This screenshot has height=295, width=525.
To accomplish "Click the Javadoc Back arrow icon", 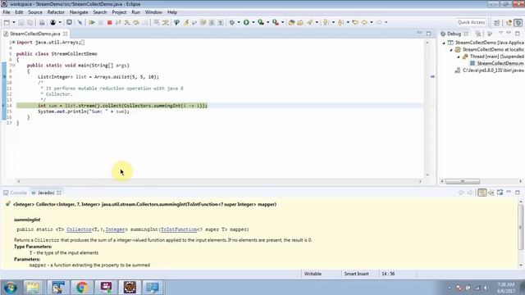I will (x=461, y=193).
